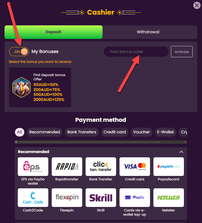Pick the Click Bank Transfer icon
202x223 pixels.
click(101, 167)
